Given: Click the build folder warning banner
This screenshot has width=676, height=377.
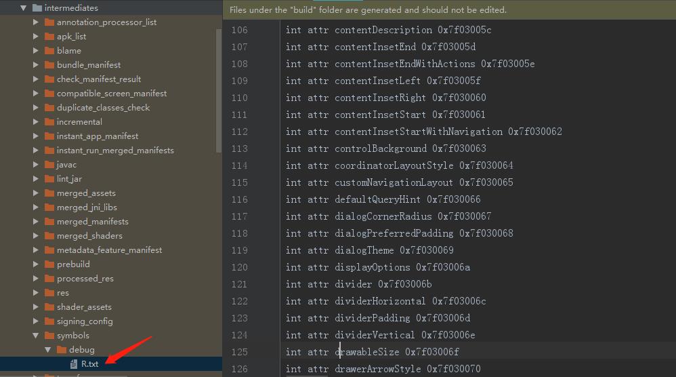Looking at the screenshot, I should (449, 10).
